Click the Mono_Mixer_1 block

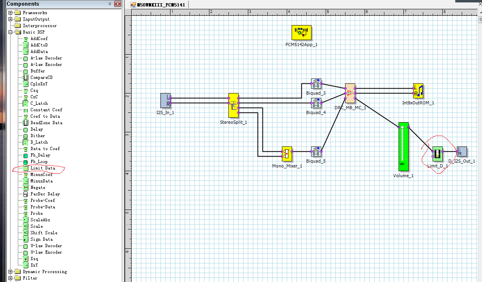pos(287,154)
